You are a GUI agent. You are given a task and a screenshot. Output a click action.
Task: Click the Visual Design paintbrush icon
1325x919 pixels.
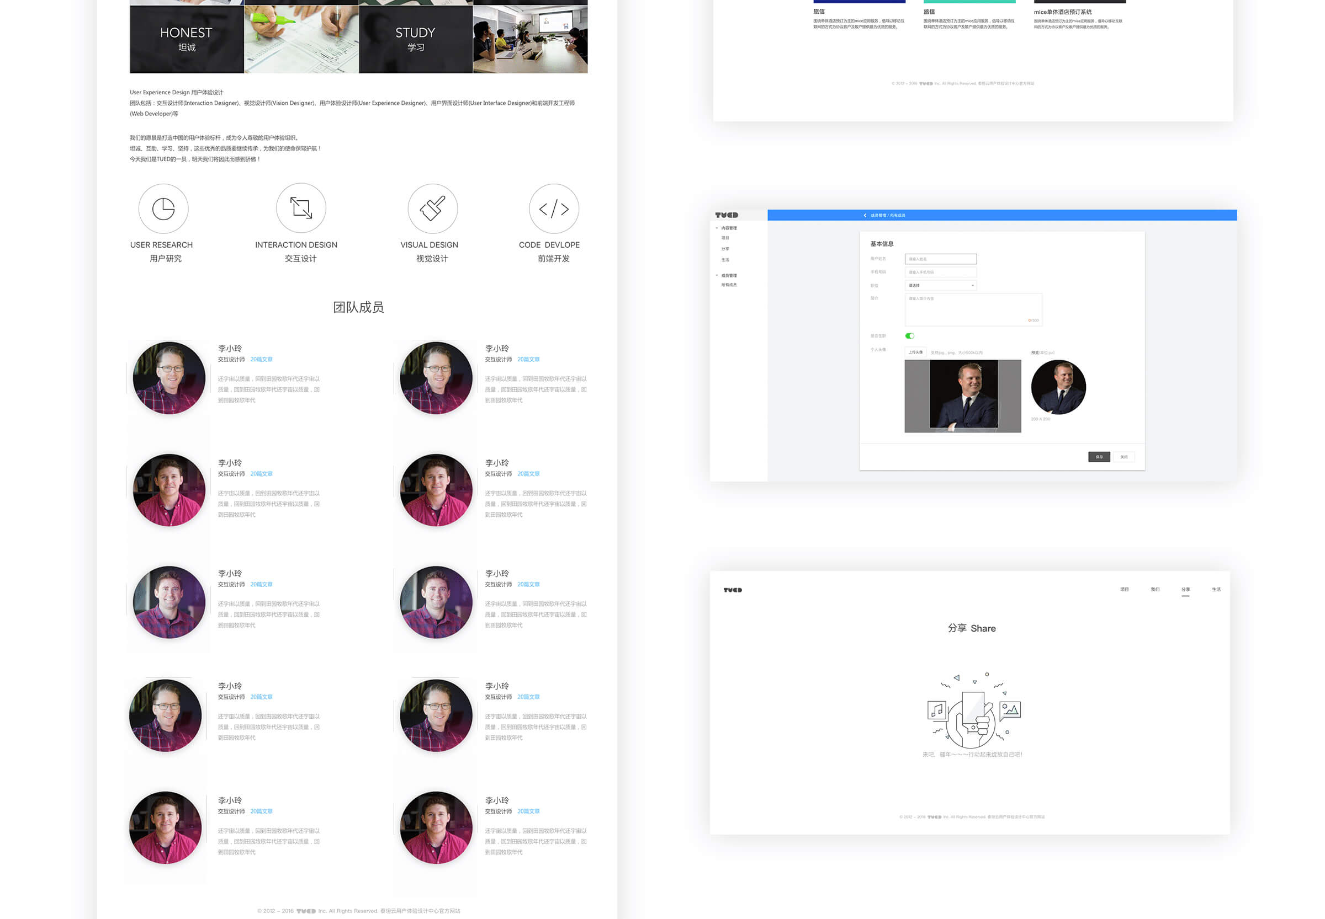(432, 209)
